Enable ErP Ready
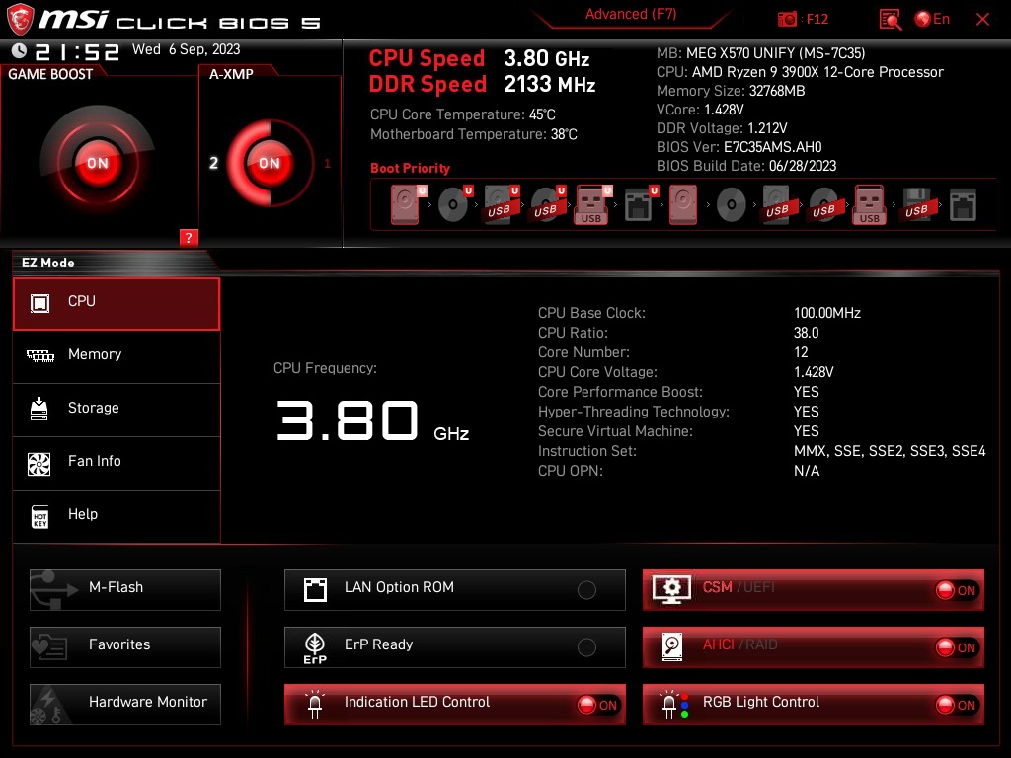Image resolution: width=1011 pixels, height=758 pixels. (454, 647)
